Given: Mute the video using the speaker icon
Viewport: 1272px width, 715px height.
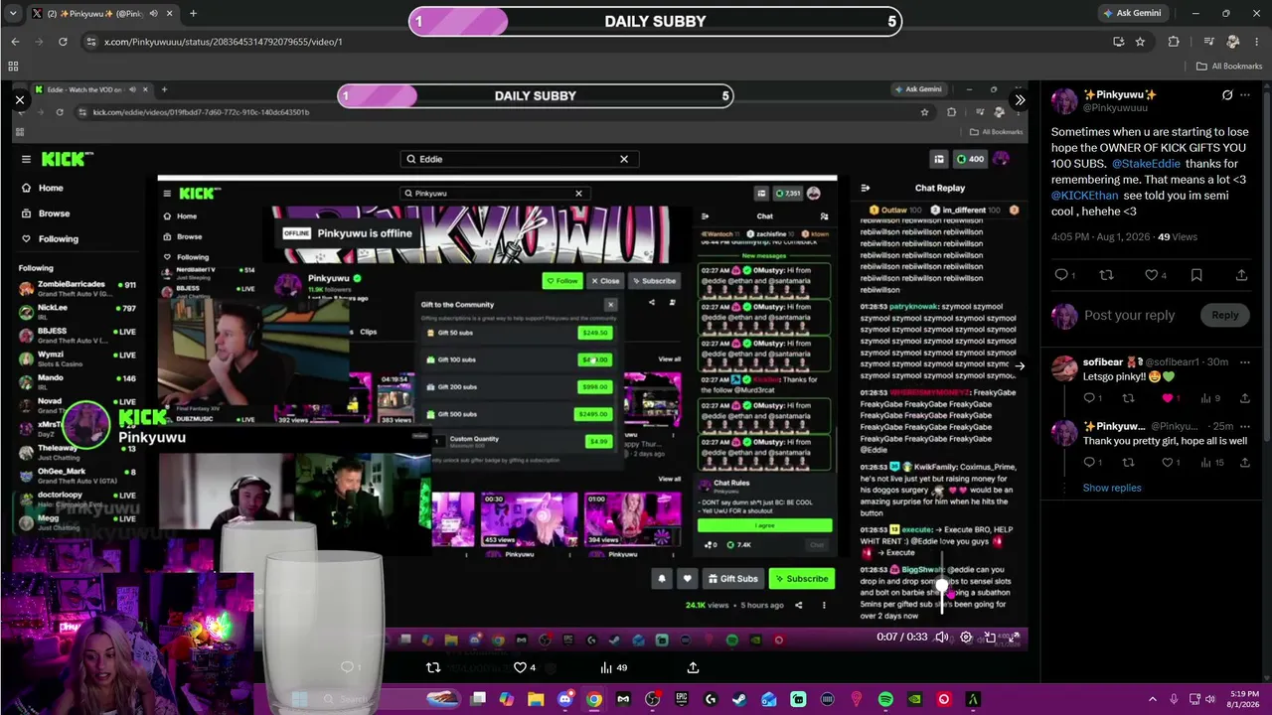Looking at the screenshot, I should [942, 637].
